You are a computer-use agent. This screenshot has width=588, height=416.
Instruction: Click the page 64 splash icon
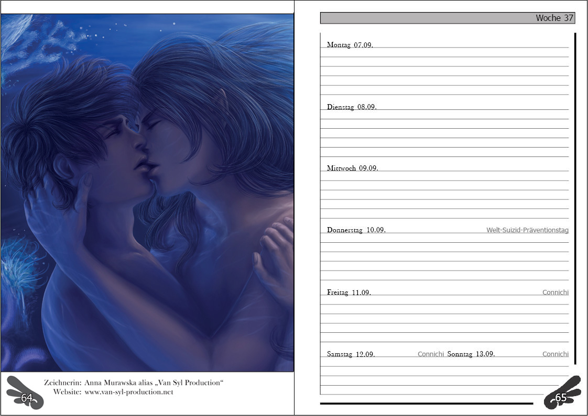25,393
